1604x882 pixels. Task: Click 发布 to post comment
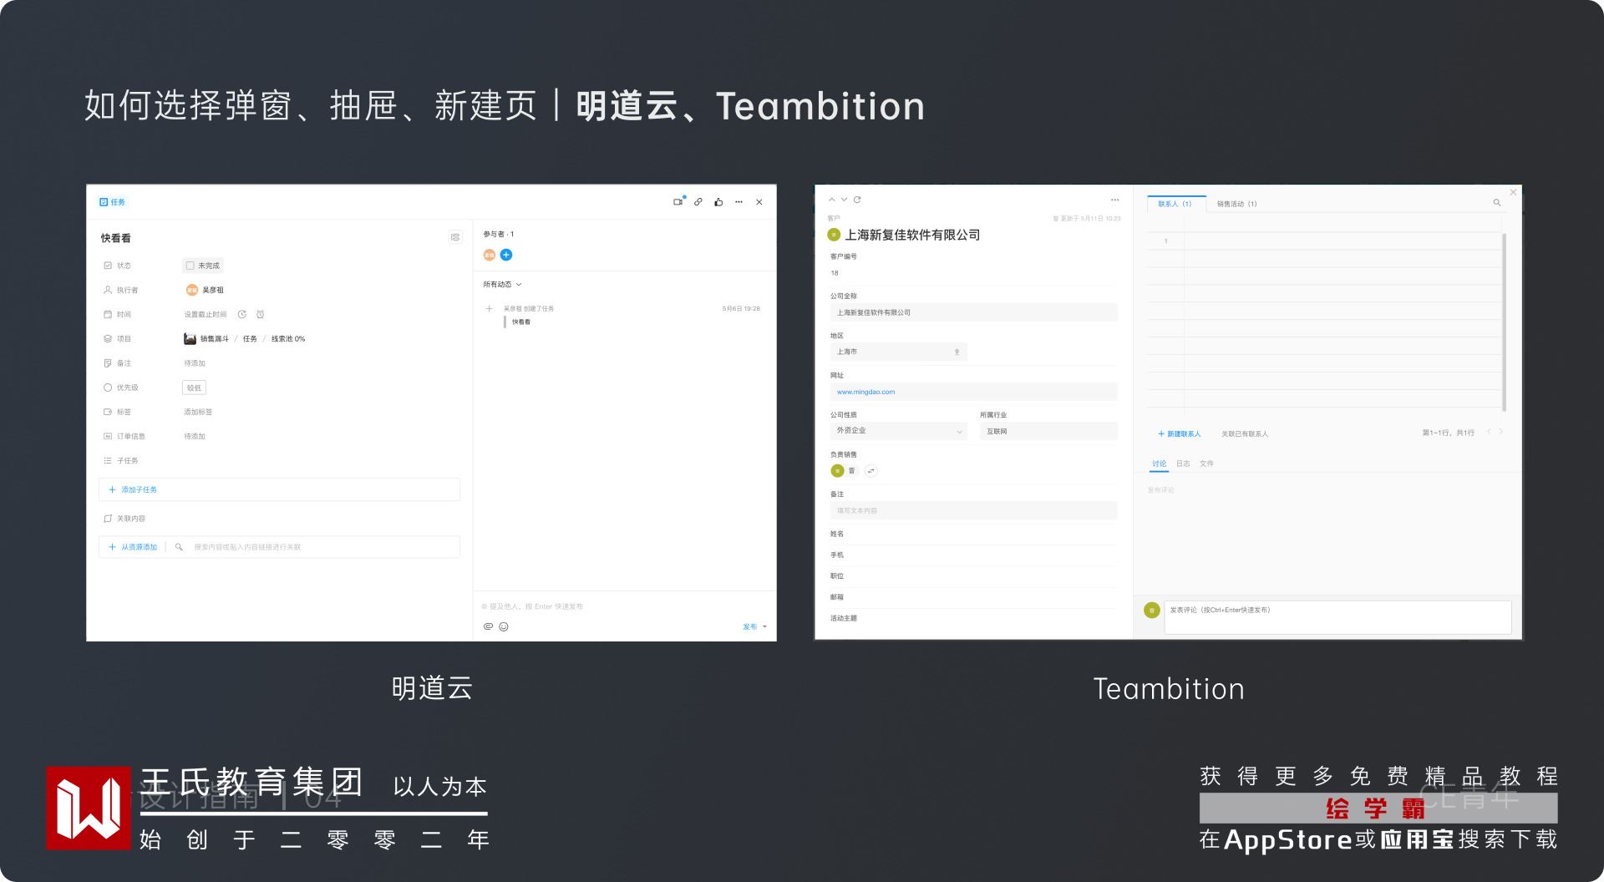point(750,626)
